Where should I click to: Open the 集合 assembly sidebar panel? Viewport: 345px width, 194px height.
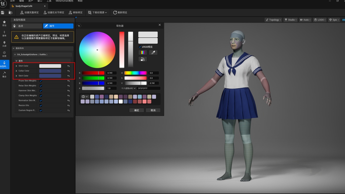(4, 74)
